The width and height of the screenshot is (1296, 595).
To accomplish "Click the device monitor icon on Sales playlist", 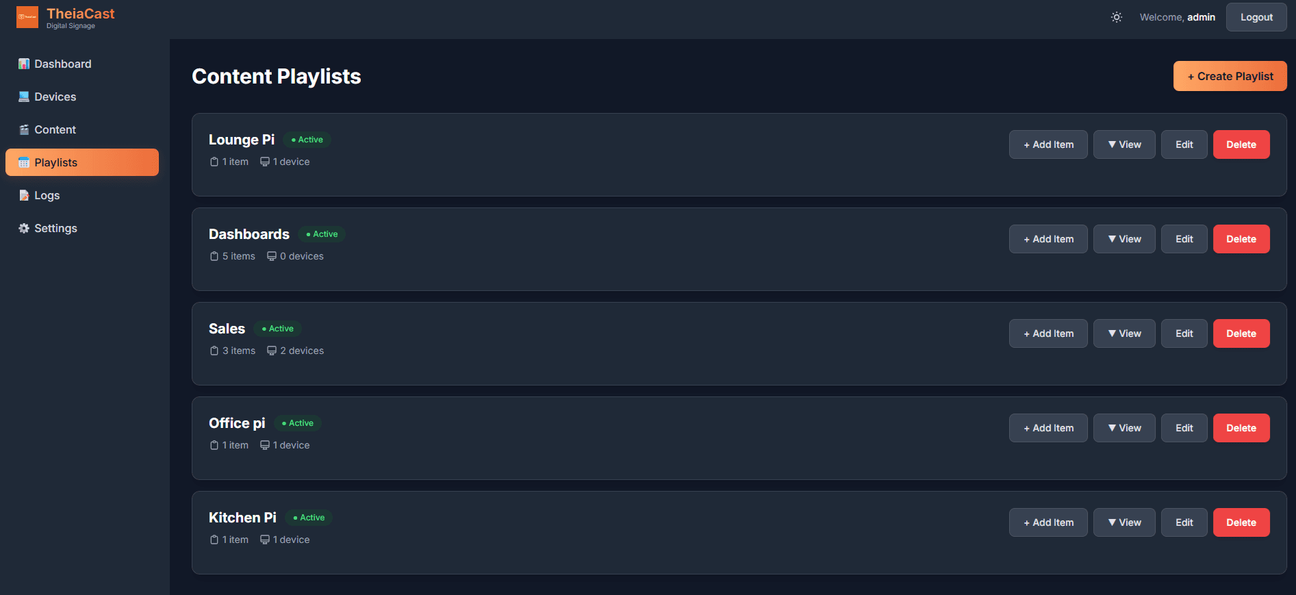I will tap(272, 351).
